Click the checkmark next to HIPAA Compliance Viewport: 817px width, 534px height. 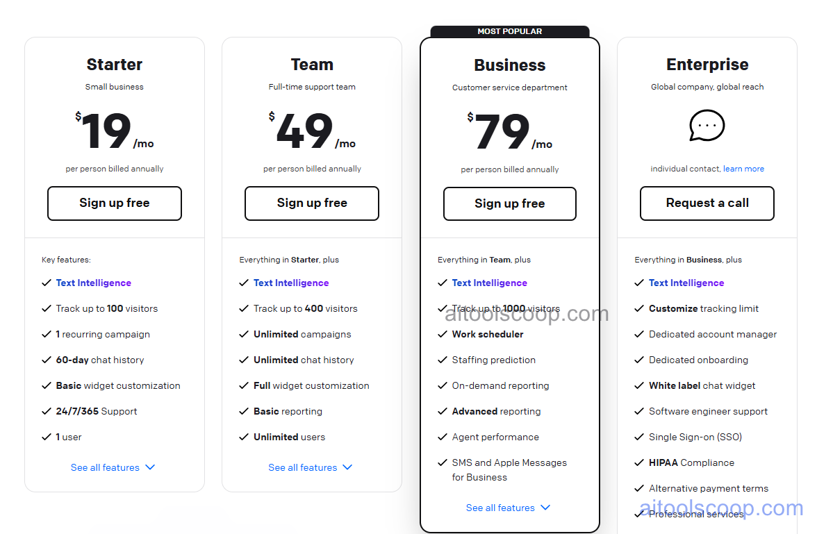[x=639, y=462]
